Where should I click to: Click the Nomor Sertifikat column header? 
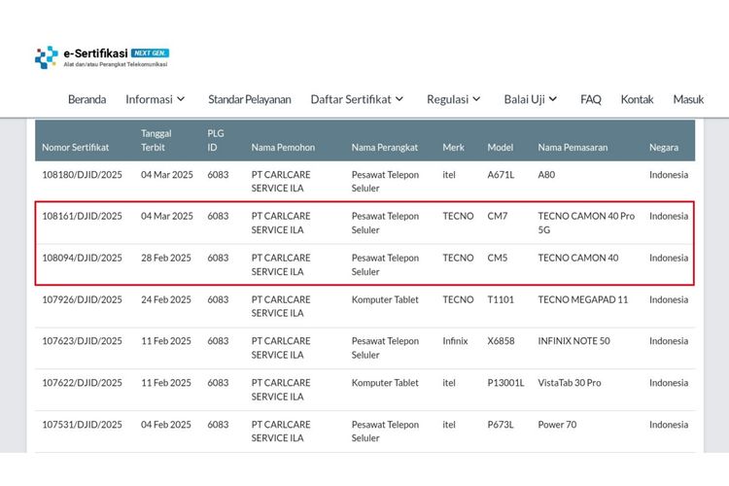pos(76,148)
